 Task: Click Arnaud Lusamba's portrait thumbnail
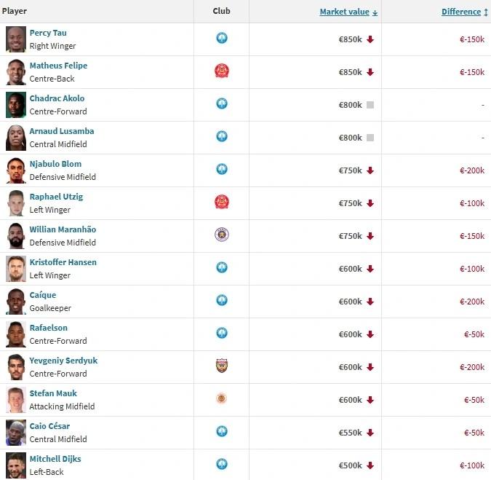16,137
